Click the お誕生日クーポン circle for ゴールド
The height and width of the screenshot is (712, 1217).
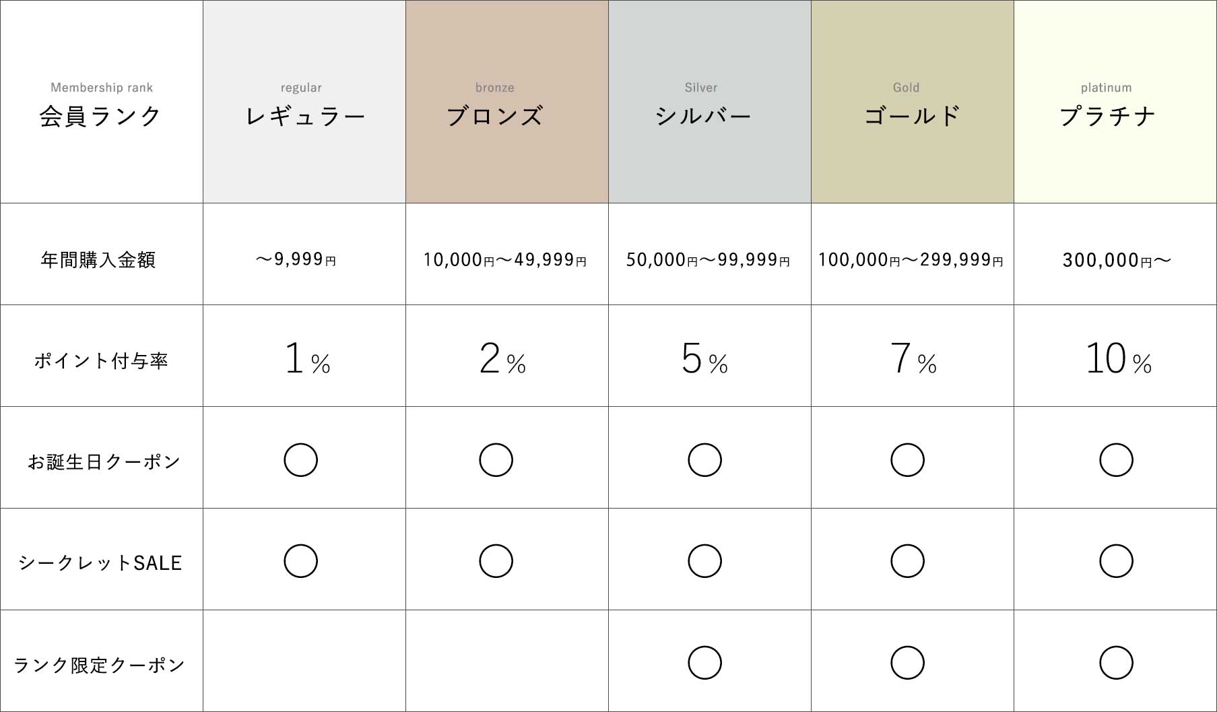click(x=907, y=460)
